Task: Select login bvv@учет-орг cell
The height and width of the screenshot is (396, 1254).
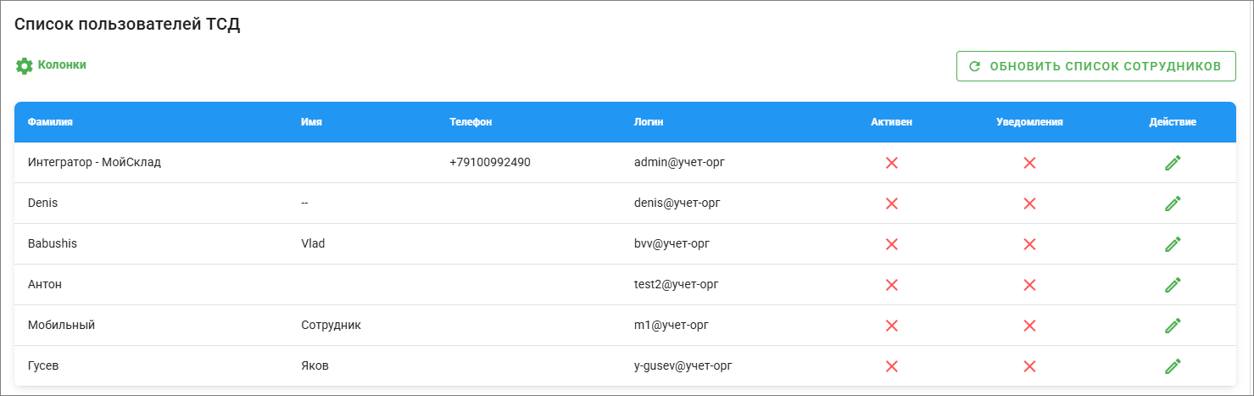Action: [666, 244]
